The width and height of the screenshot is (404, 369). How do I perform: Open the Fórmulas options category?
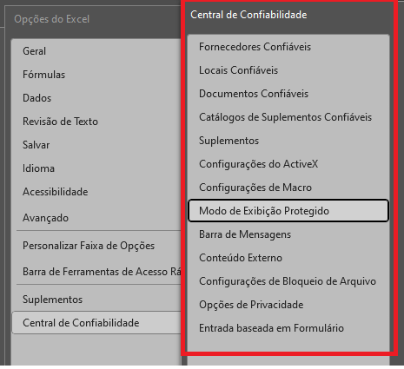(x=43, y=75)
